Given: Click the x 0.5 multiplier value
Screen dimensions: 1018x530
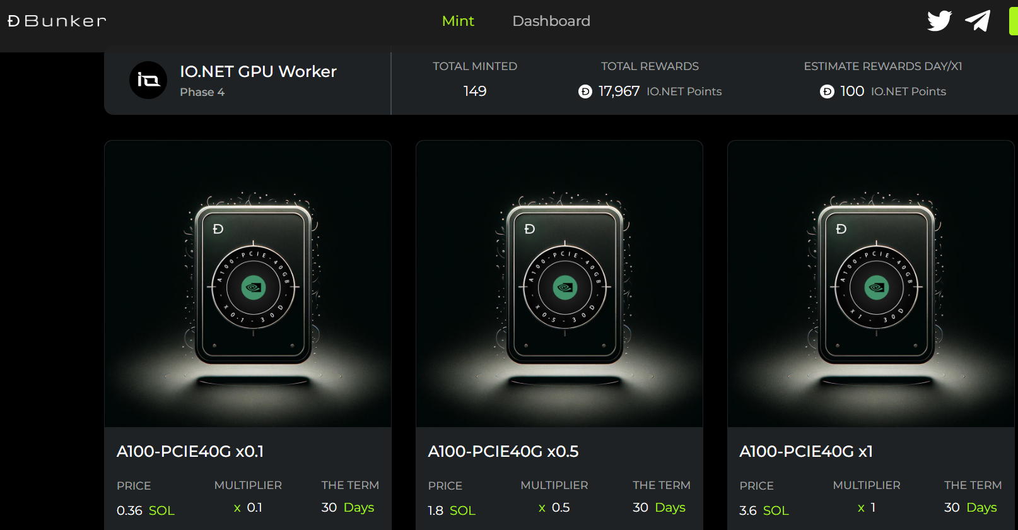Looking at the screenshot, I should click(554, 507).
